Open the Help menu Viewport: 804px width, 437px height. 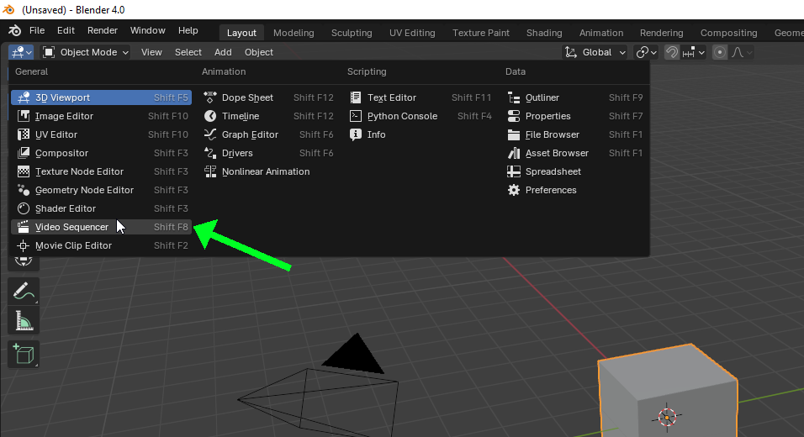[188, 31]
